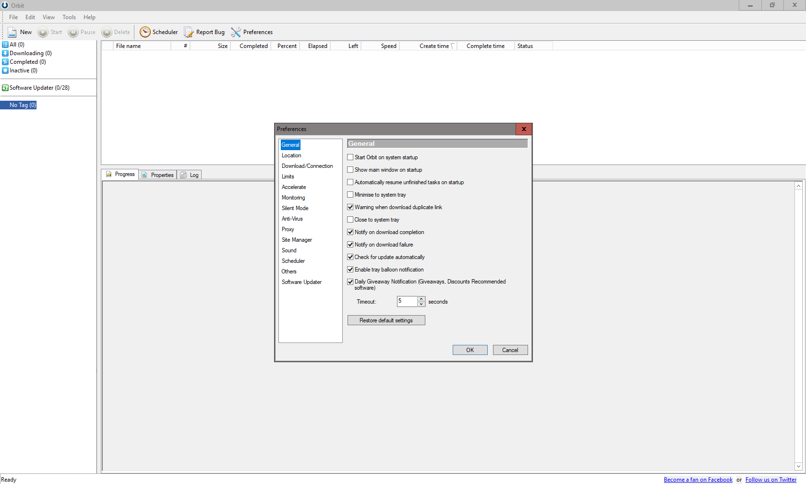Enable Show main window on startup

coord(350,170)
